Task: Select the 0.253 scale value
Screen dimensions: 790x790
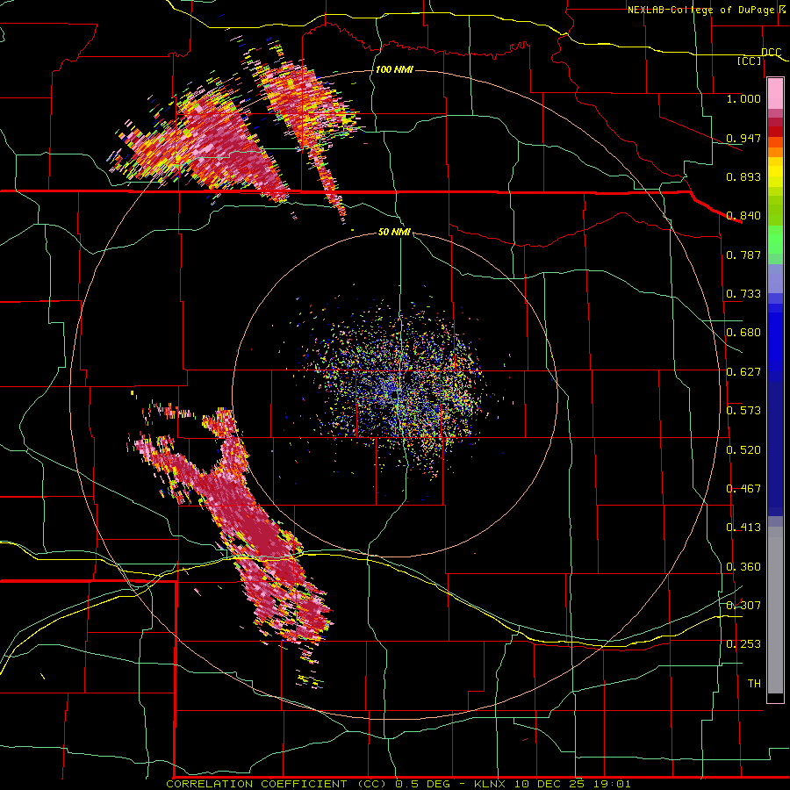Action: (x=743, y=644)
